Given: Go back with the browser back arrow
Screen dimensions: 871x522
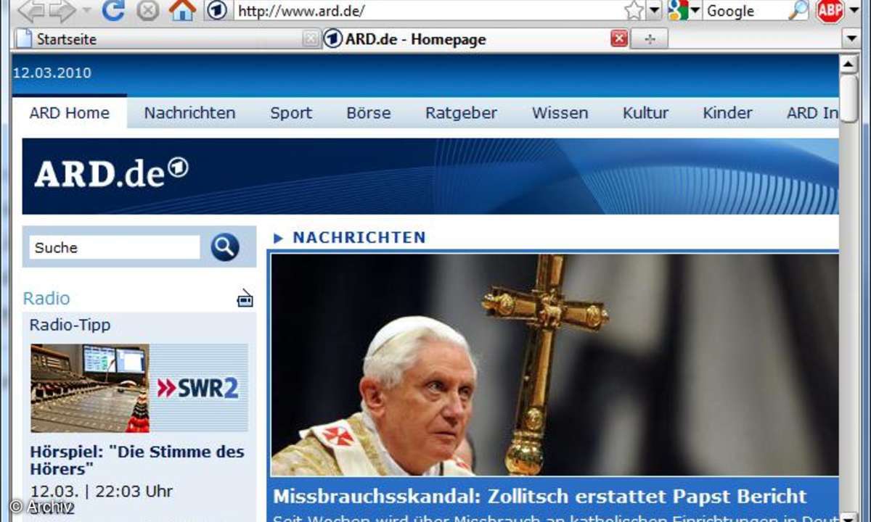Looking at the screenshot, I should (30, 10).
